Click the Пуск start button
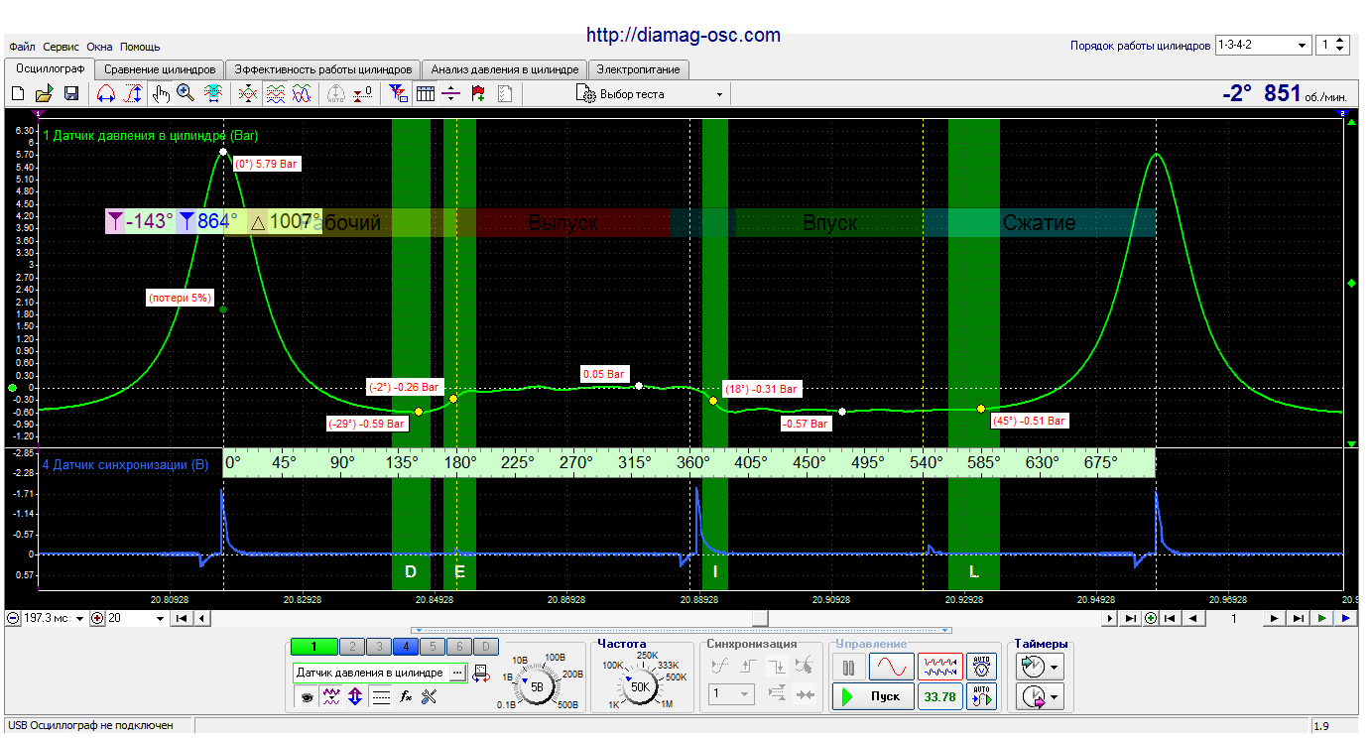Screen dimensions: 1371x738 (872, 696)
